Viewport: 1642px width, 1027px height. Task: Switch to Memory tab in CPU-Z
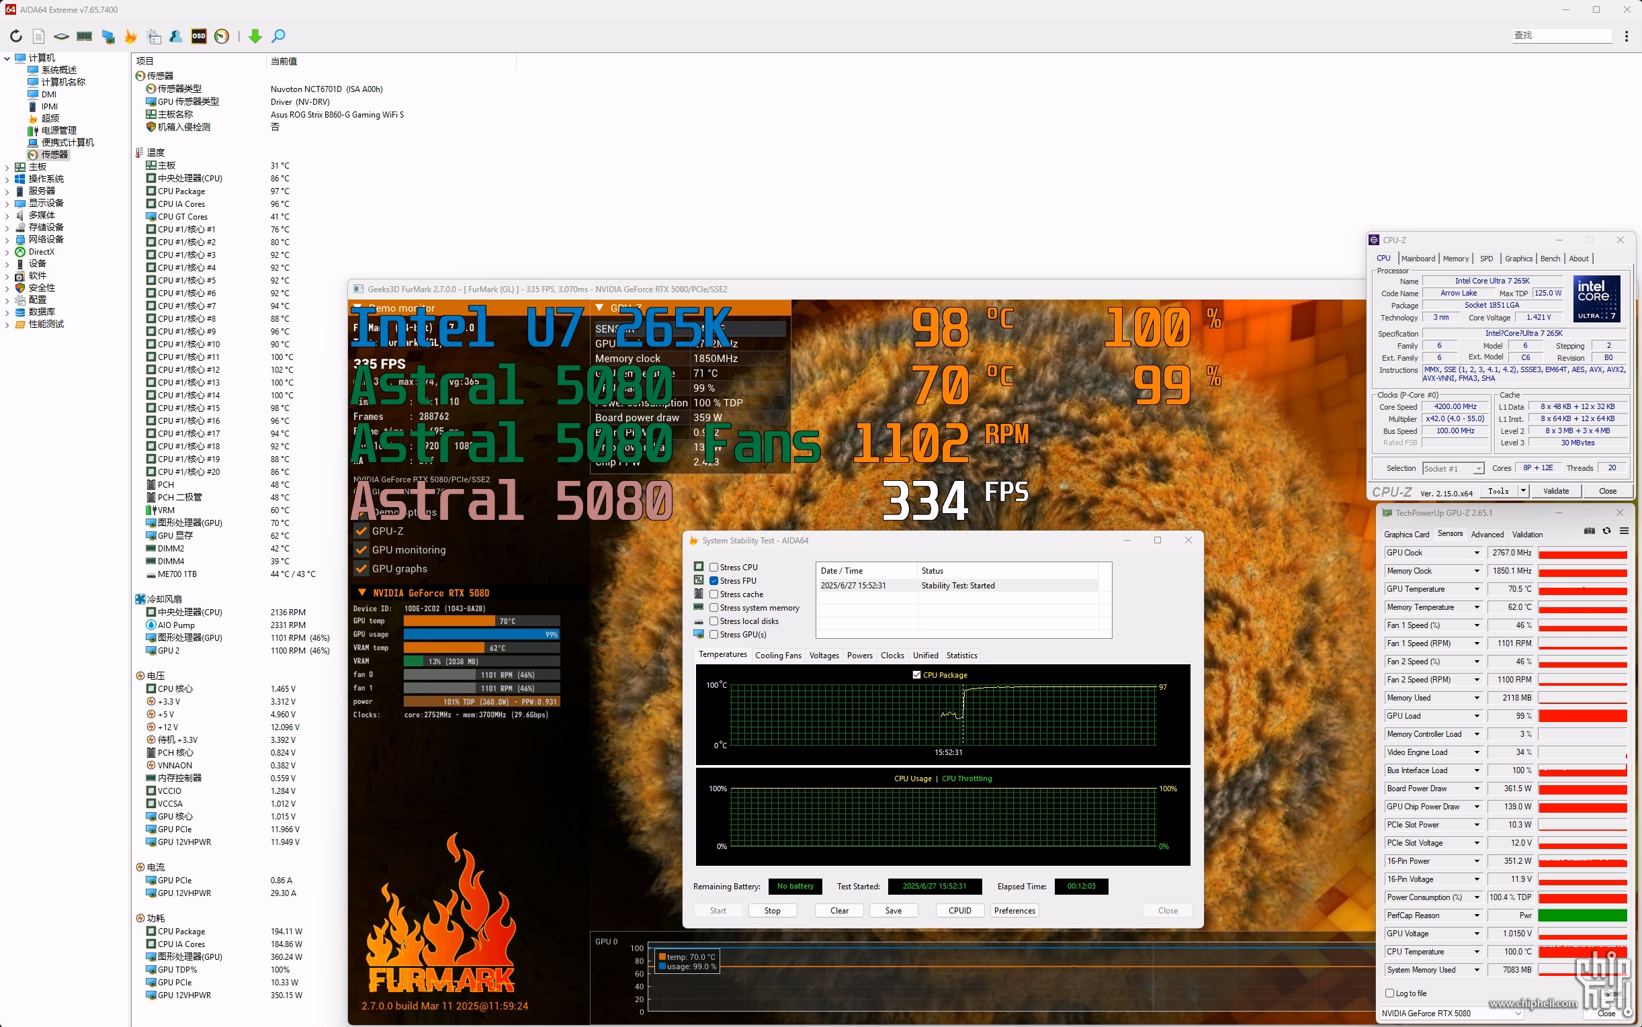pos(1455,258)
